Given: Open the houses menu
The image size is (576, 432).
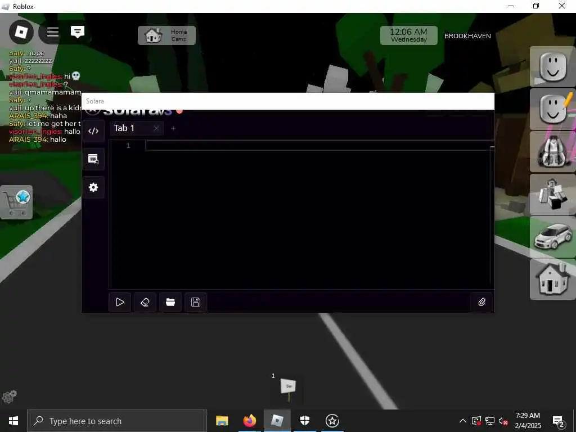Looking at the screenshot, I should click(552, 279).
